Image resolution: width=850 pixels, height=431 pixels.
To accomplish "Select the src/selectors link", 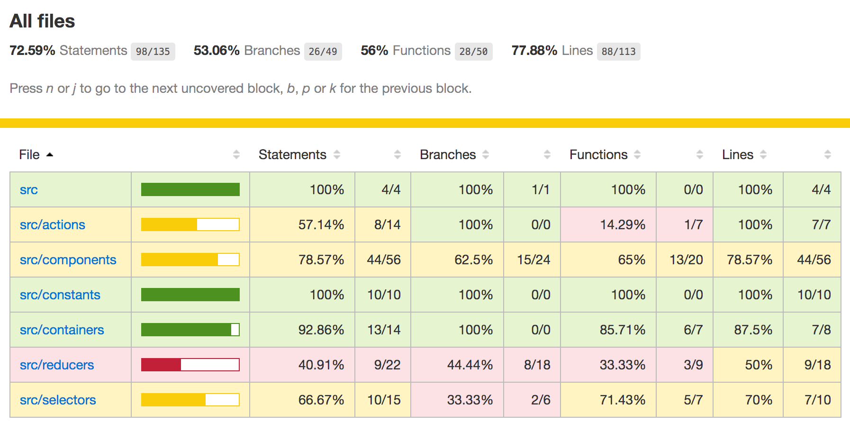I will 58,400.
